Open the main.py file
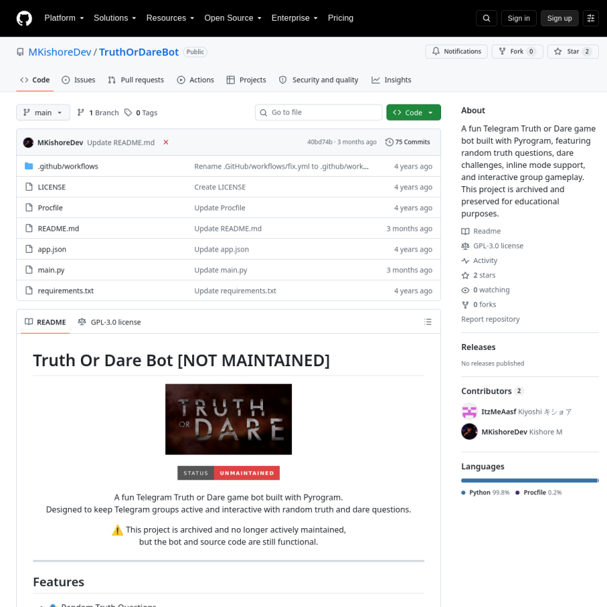This screenshot has height=607, width=607. click(x=51, y=270)
